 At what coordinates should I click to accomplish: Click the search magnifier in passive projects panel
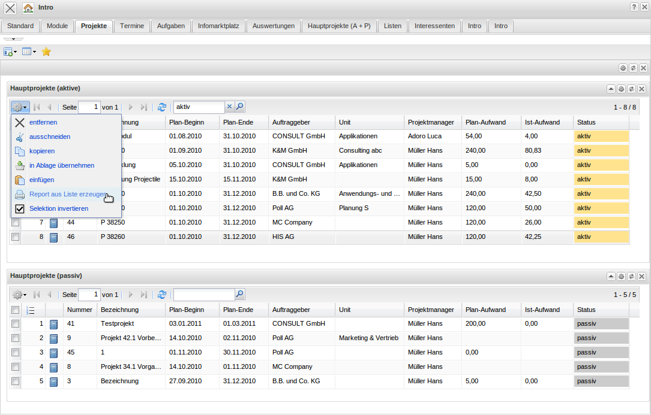[x=240, y=295]
